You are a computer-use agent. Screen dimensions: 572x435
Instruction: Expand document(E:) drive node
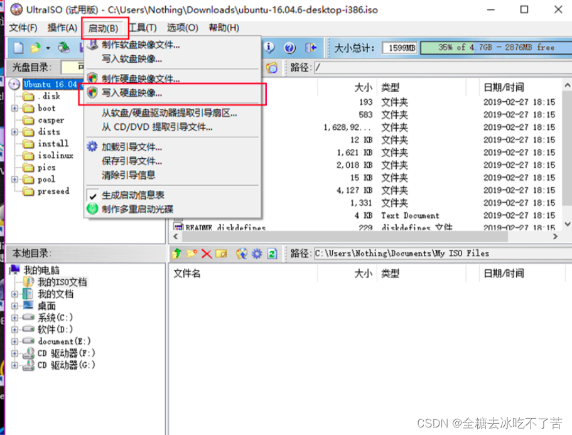point(14,341)
